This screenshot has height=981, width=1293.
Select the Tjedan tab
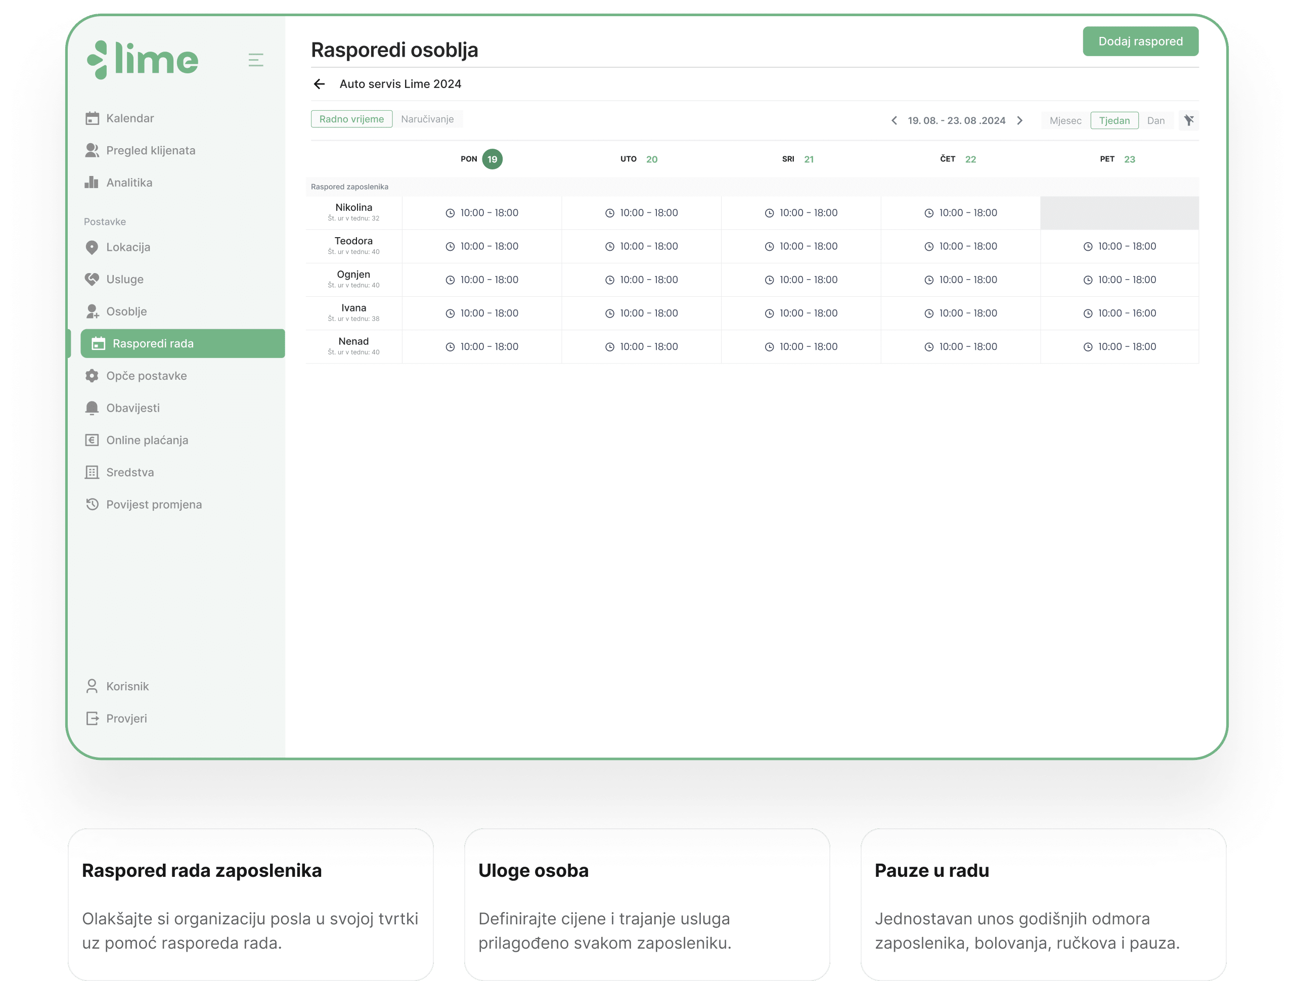click(x=1114, y=120)
